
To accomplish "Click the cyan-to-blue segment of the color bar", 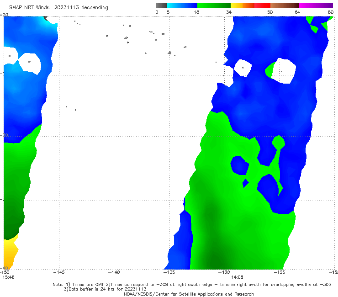I will pyautogui.click(x=182, y=5).
